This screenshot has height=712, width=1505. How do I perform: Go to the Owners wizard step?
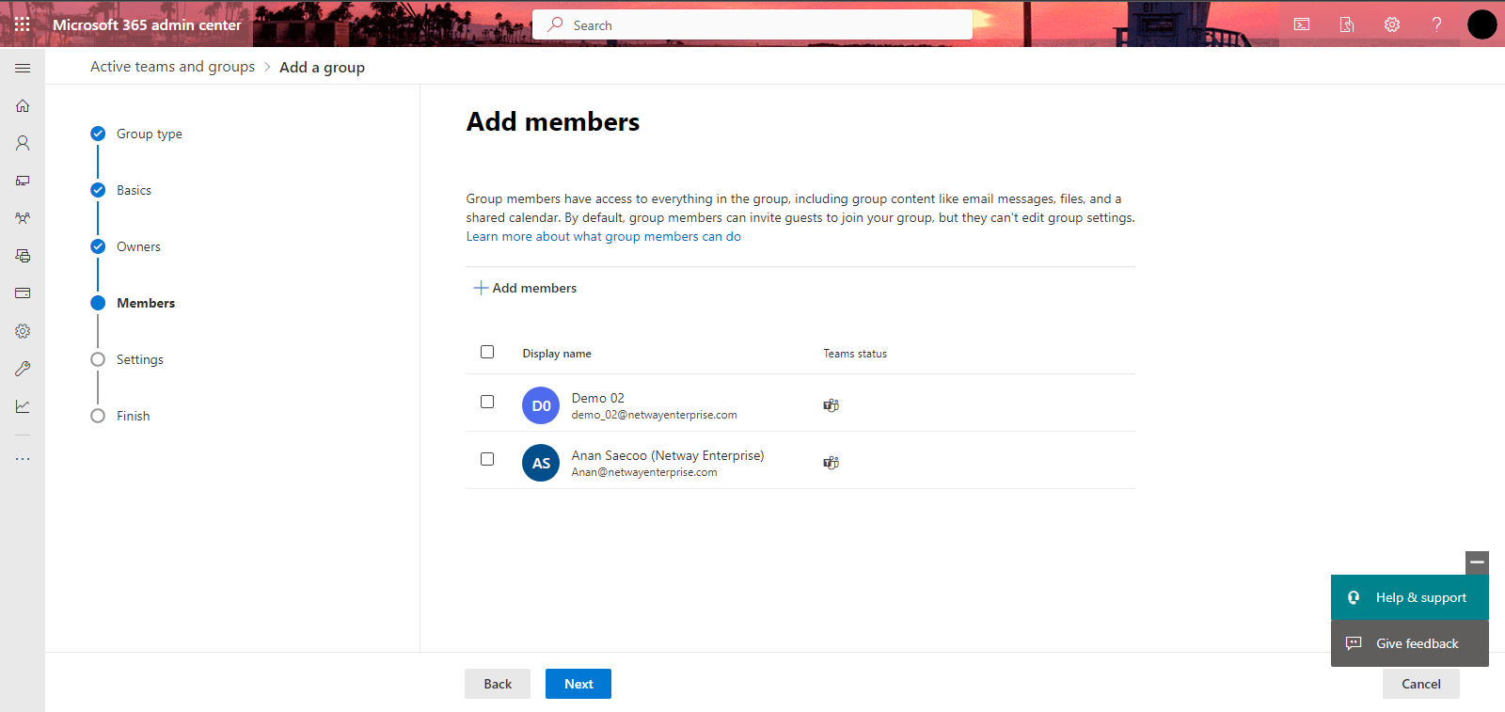(138, 246)
